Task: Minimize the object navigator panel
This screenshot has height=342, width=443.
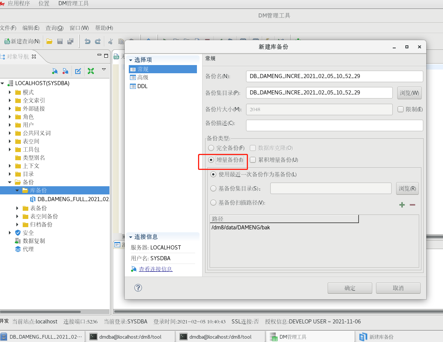Action: point(99,55)
